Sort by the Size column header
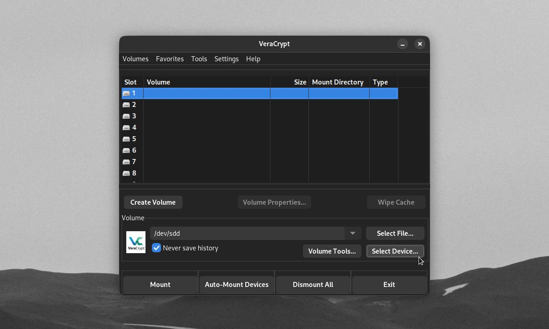 click(x=290, y=82)
